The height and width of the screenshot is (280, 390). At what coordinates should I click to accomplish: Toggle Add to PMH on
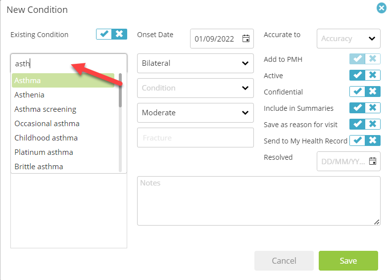tap(357, 59)
